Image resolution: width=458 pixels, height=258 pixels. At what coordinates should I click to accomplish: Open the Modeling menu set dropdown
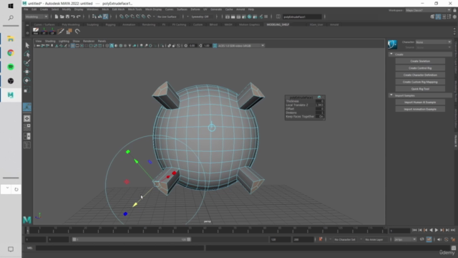(x=36, y=16)
